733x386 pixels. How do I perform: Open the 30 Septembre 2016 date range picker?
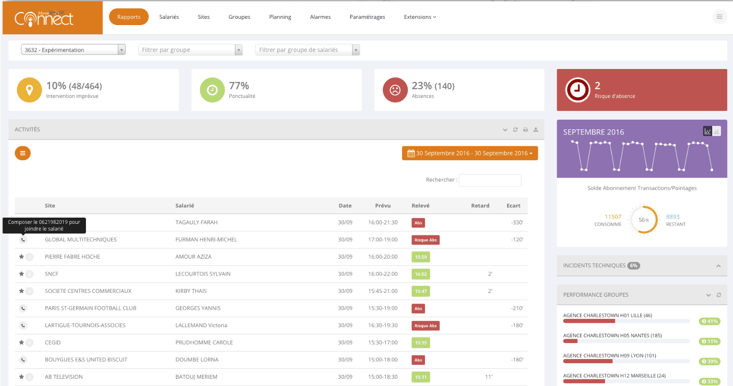pos(470,153)
